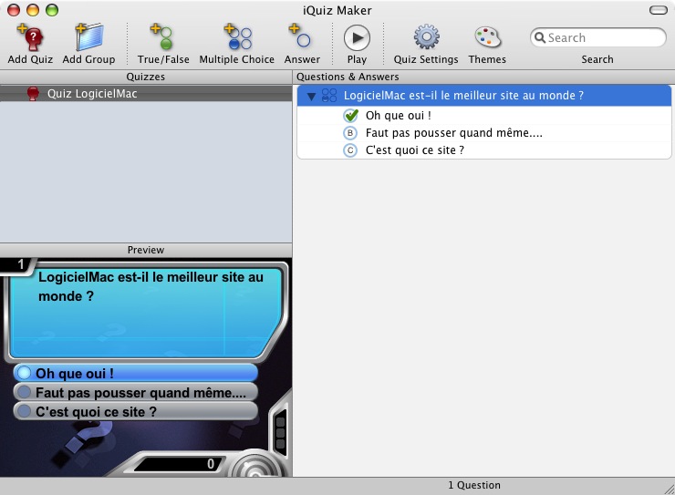Select question 'LogicielMac est-il le meilleur site au monde ?'
675x495 pixels.
point(484,96)
